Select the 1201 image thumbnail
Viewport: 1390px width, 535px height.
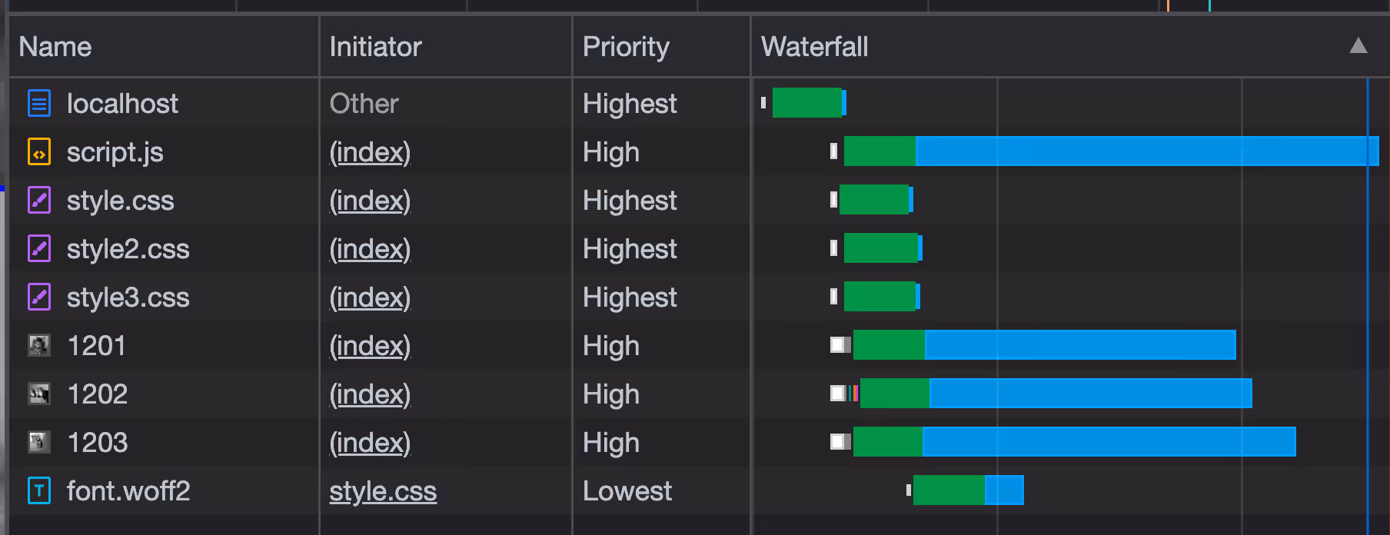tap(39, 346)
